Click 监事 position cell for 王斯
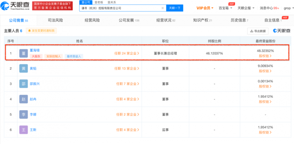 (x=165, y=130)
